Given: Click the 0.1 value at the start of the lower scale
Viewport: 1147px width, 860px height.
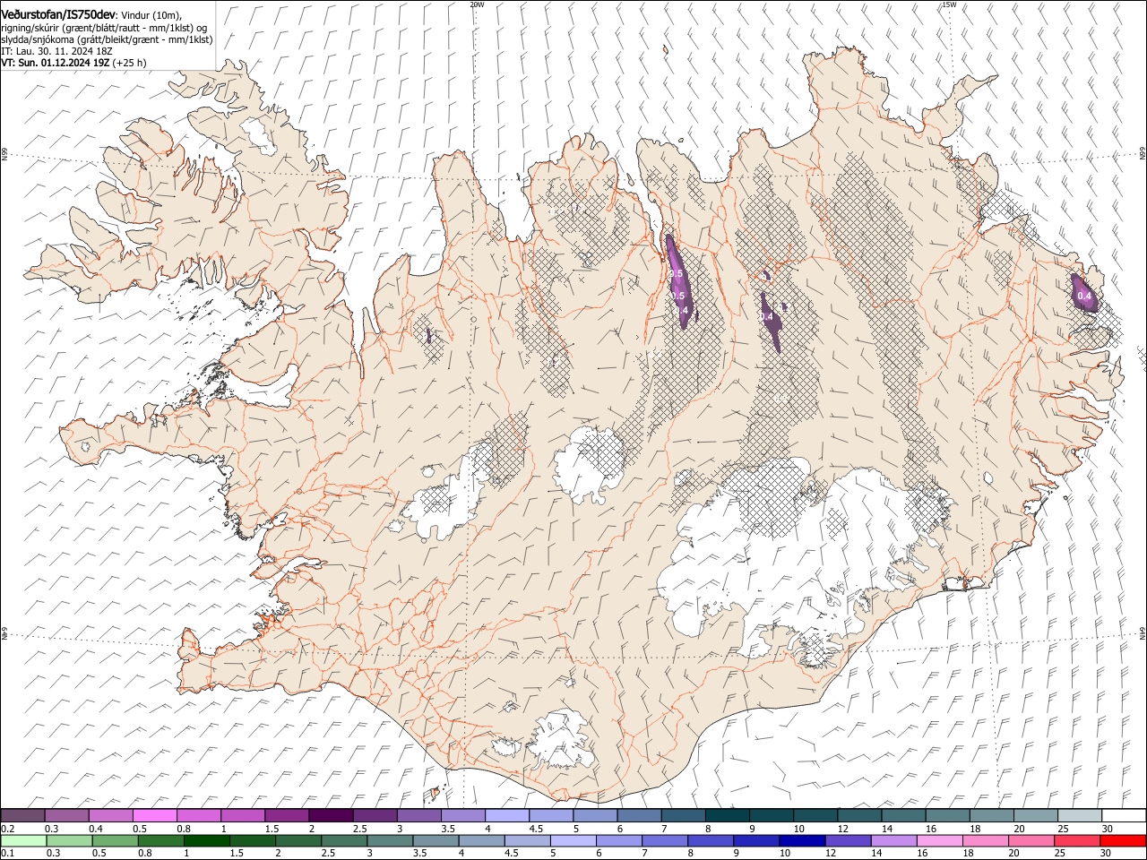Looking at the screenshot, I should (7, 853).
